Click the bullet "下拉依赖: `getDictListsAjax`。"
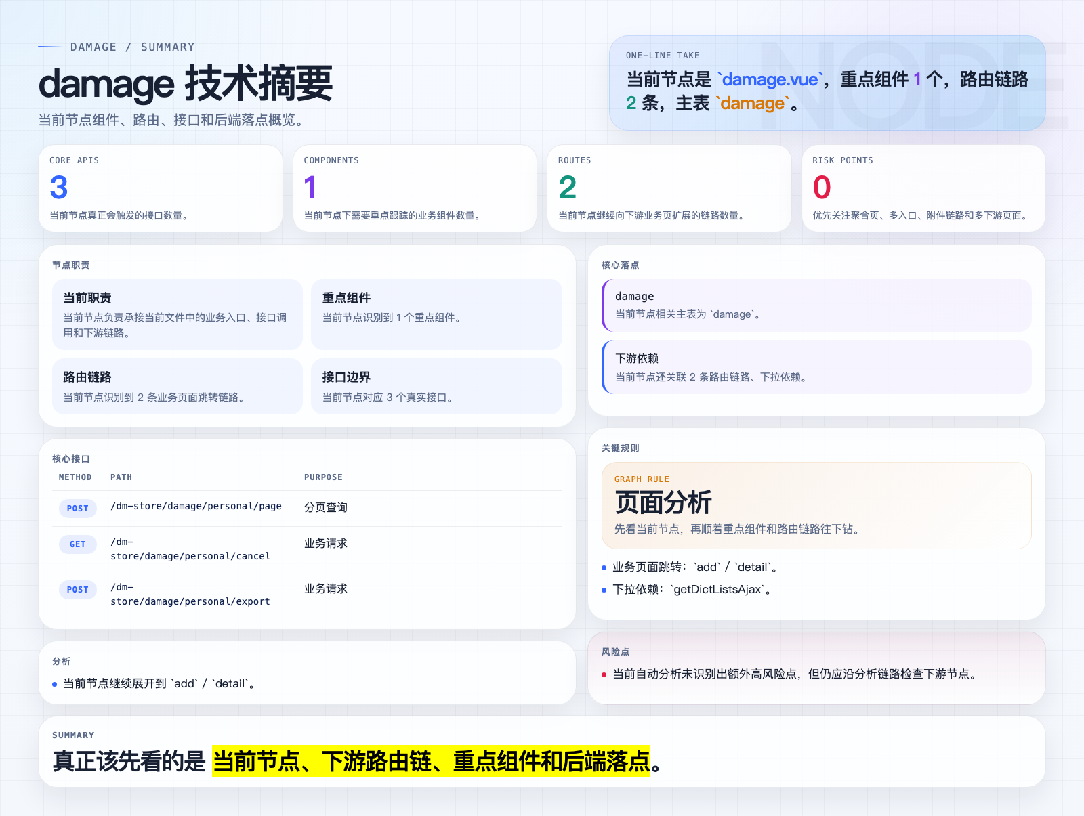 (692, 590)
